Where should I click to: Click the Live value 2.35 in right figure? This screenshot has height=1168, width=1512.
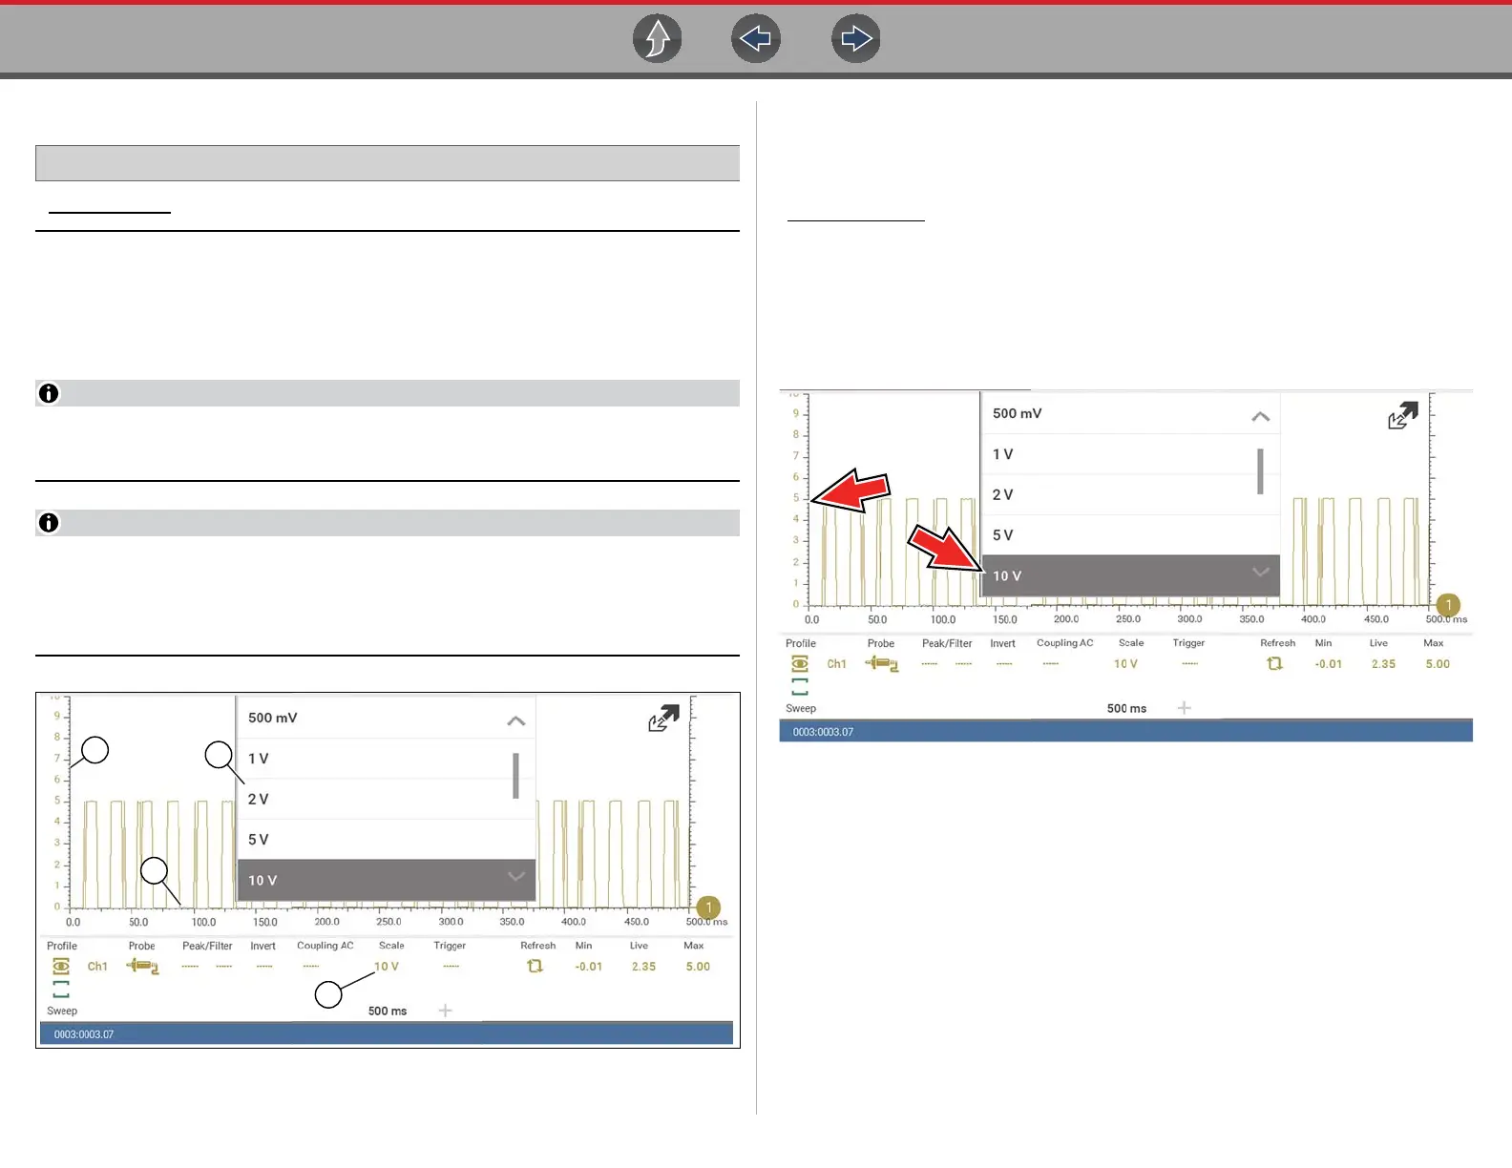1383,664
